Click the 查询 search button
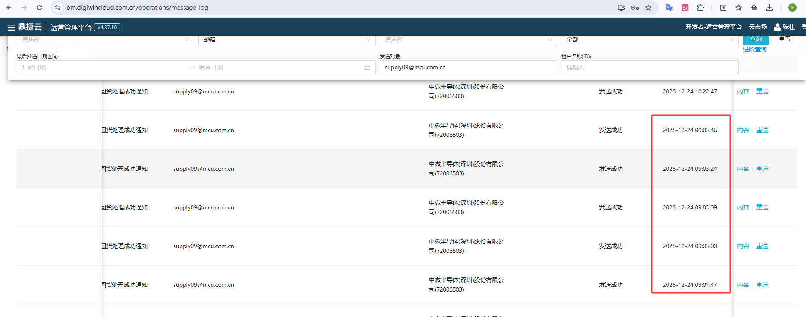 [755, 40]
